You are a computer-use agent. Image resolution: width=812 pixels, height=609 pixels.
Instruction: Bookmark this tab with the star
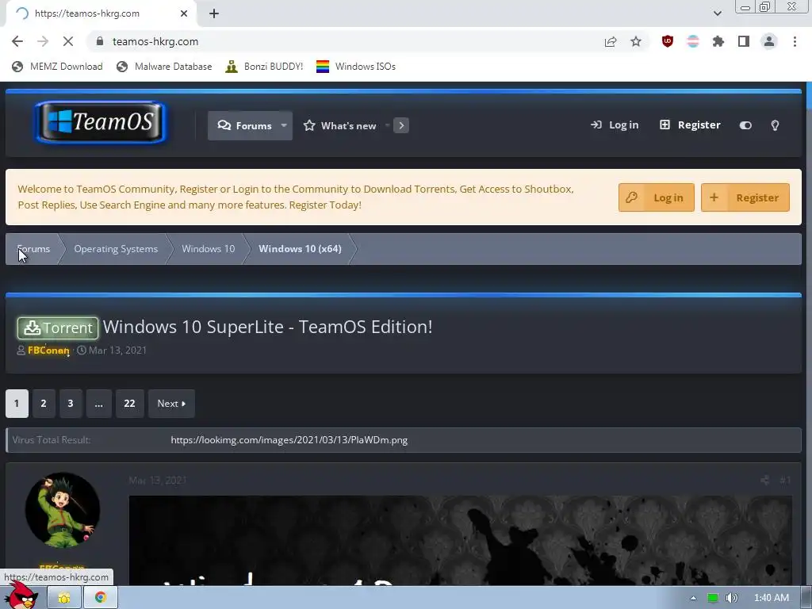click(636, 41)
